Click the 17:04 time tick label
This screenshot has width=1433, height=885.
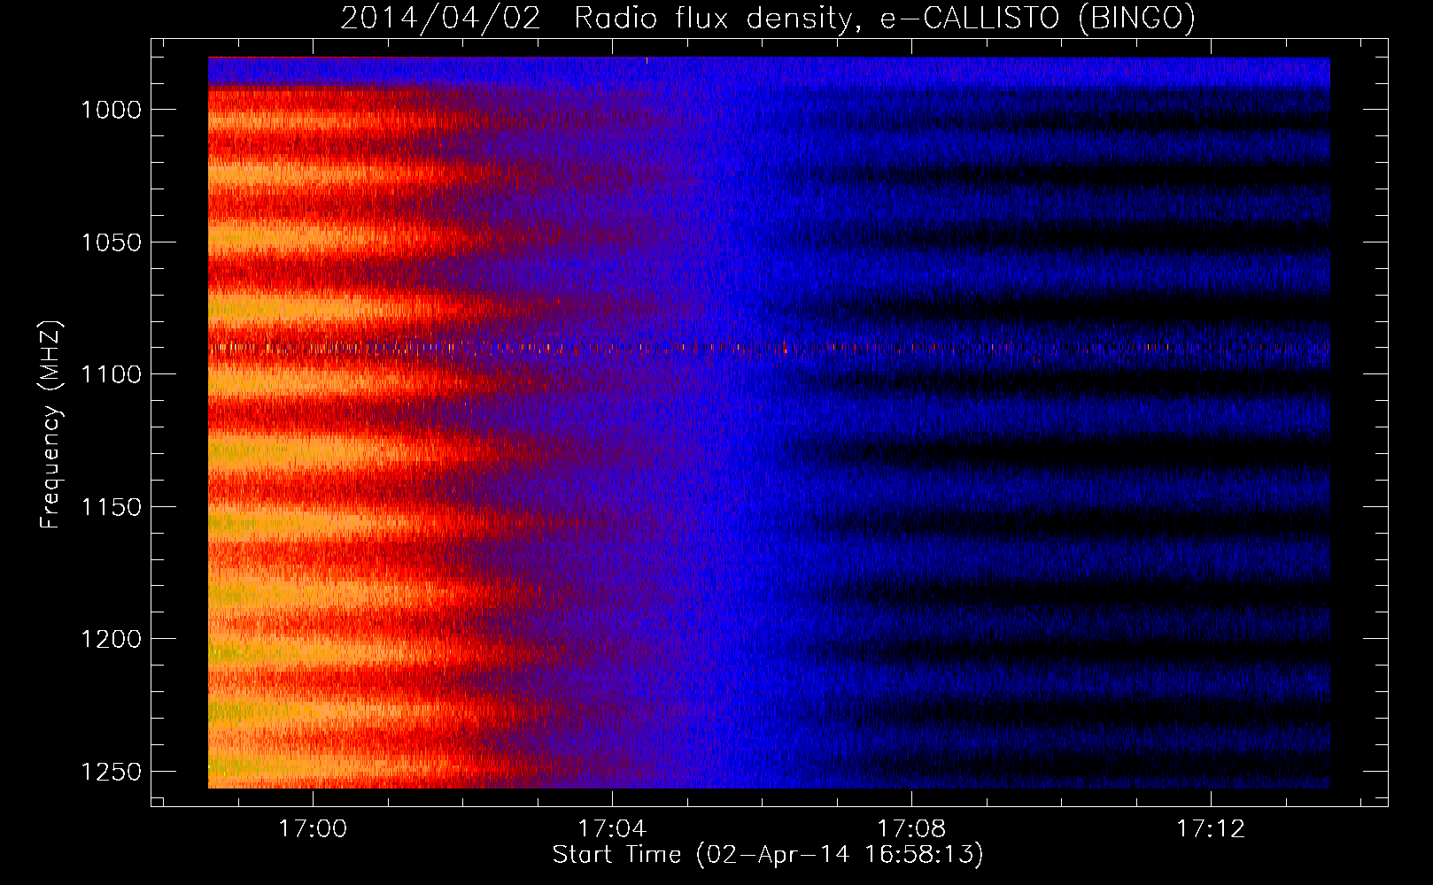(x=612, y=829)
